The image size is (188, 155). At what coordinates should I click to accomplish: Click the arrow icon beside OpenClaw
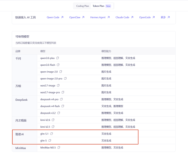(83, 17)
